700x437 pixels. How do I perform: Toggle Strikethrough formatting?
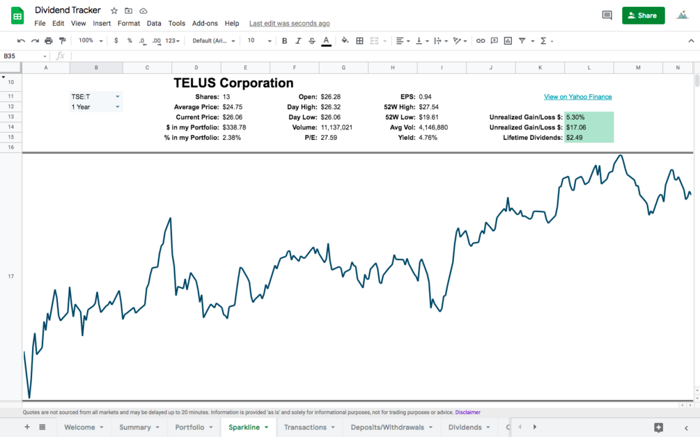[312, 40]
